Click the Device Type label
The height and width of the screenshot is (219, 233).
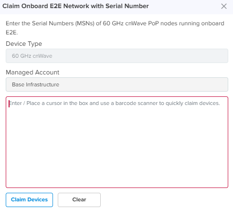[24, 44]
